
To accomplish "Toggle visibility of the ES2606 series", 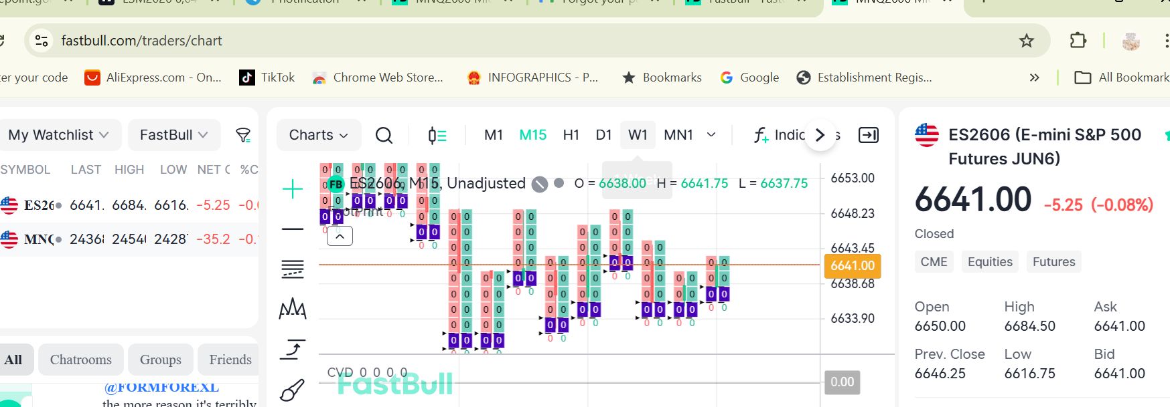I will tap(540, 184).
